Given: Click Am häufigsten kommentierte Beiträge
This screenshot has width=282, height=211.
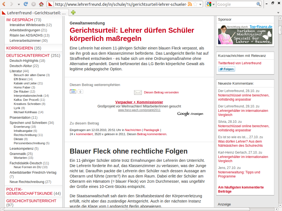Looking at the screenshot, I should pos(241,189).
